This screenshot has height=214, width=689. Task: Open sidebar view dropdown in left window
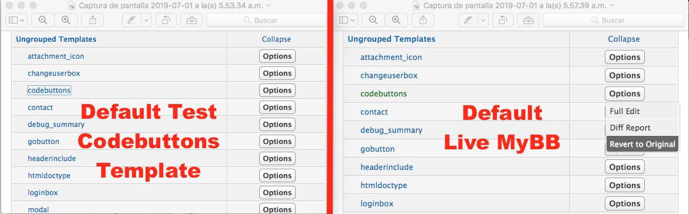click(x=16, y=20)
